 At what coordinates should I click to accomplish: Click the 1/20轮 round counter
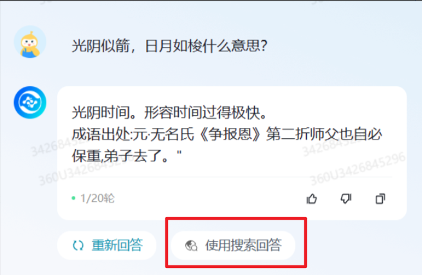(97, 199)
